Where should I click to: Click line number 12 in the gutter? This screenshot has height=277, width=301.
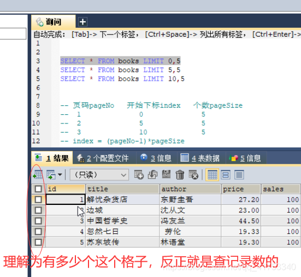click(36, 141)
